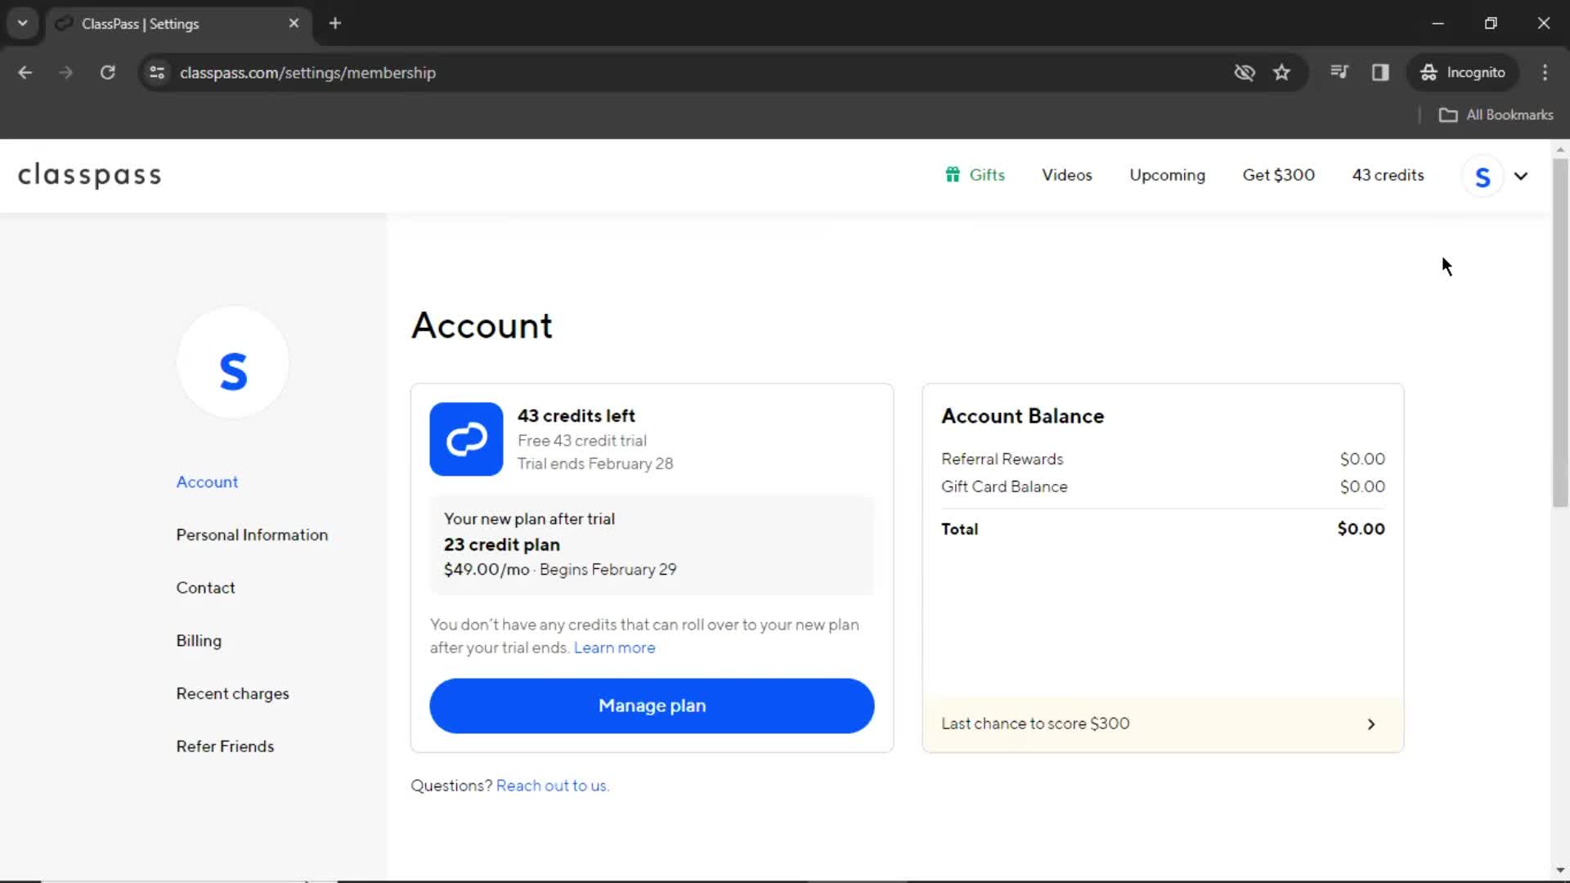Expand the profile dropdown chevron
The width and height of the screenshot is (1570, 883).
(x=1521, y=176)
